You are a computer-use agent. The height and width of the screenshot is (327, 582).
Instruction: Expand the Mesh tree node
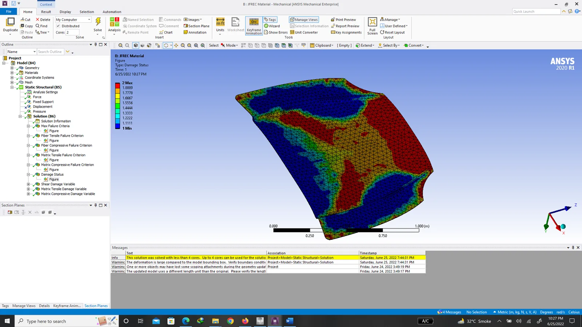click(12, 82)
